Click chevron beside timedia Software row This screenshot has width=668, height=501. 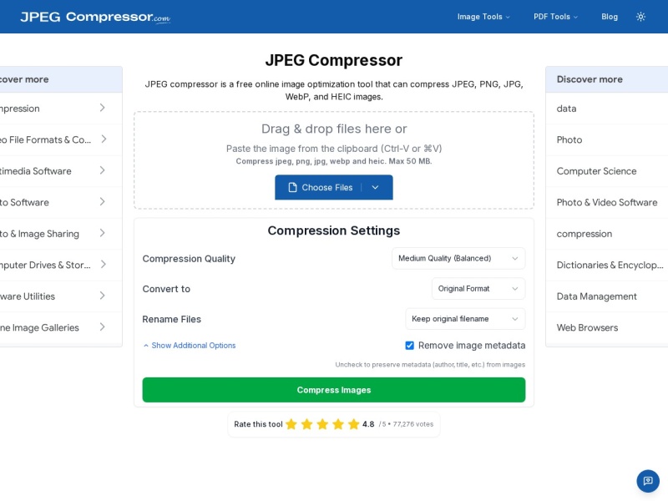(x=102, y=170)
